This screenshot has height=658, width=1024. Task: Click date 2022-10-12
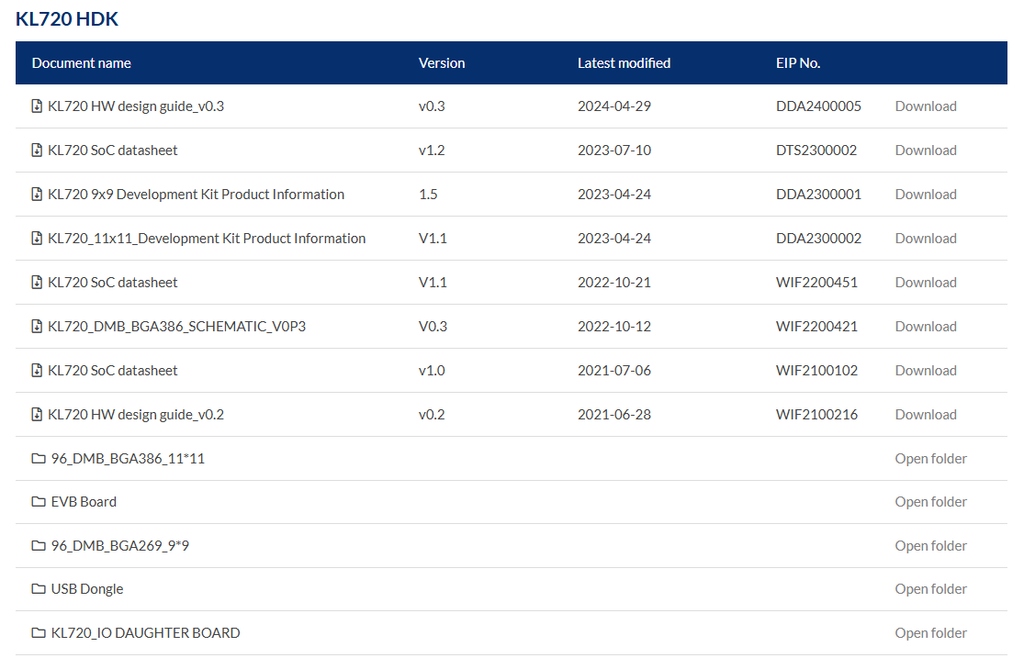click(613, 327)
